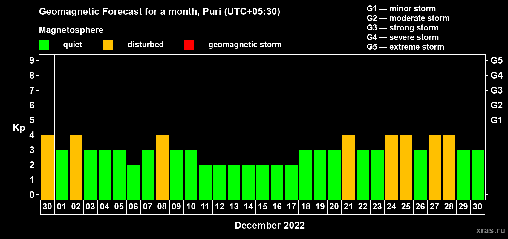This screenshot has width=508, height=239.
Task: Click the orange bar above date 02
Action: click(x=76, y=167)
